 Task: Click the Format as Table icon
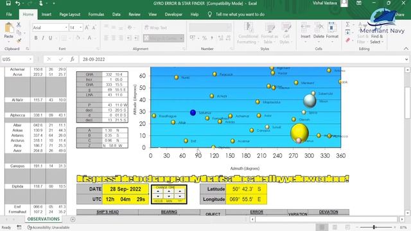[x=270, y=28]
